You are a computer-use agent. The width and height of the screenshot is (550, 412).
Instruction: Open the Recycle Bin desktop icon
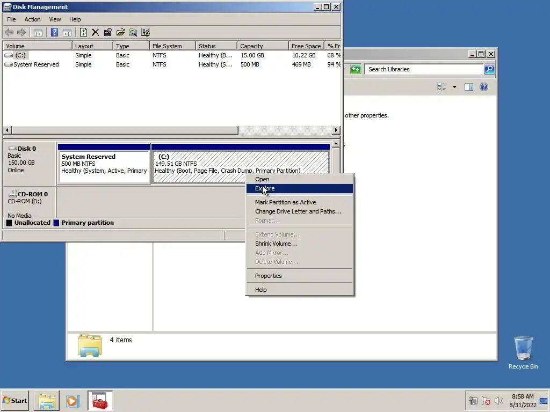coord(523,352)
